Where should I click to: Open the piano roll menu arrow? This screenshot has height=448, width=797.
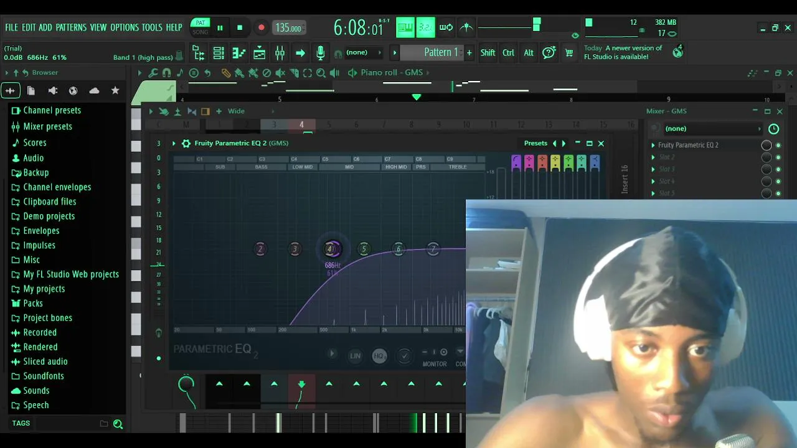(139, 73)
